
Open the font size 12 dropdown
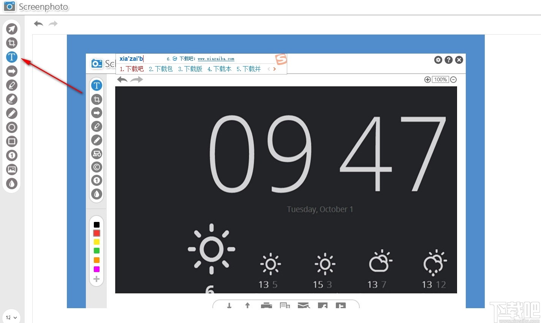point(11,317)
